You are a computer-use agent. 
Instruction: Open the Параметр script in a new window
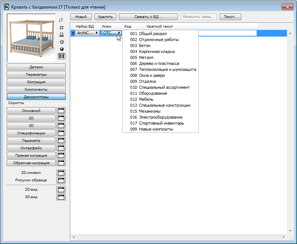coord(61,141)
